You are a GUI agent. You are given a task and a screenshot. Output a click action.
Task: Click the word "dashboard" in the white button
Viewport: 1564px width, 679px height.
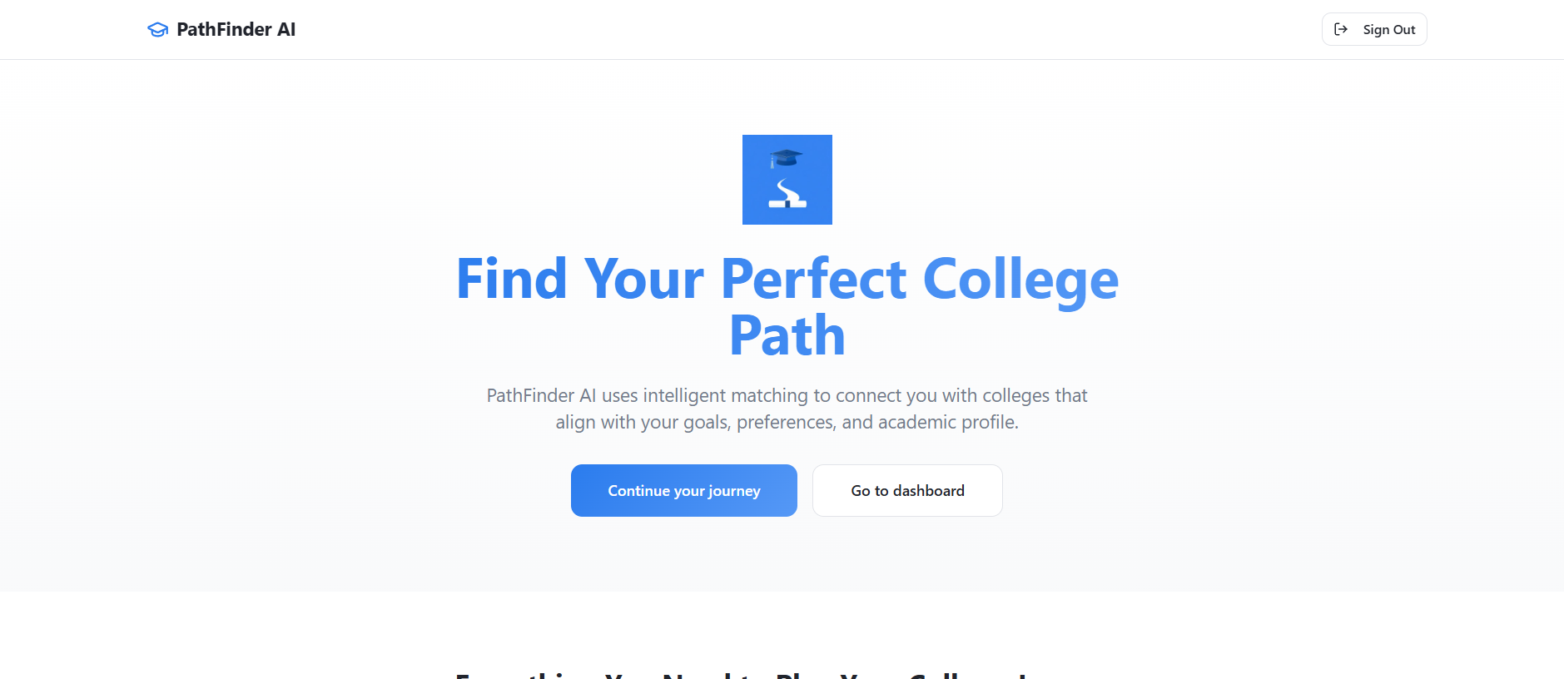(929, 491)
